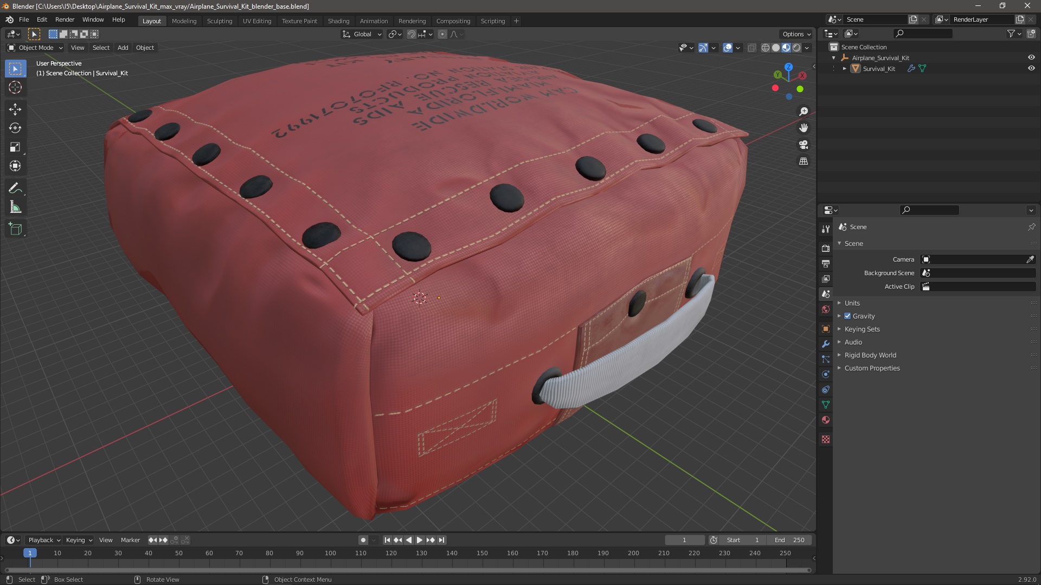The image size is (1041, 585).
Task: Switch to rendered shading mode
Action: coord(796,48)
